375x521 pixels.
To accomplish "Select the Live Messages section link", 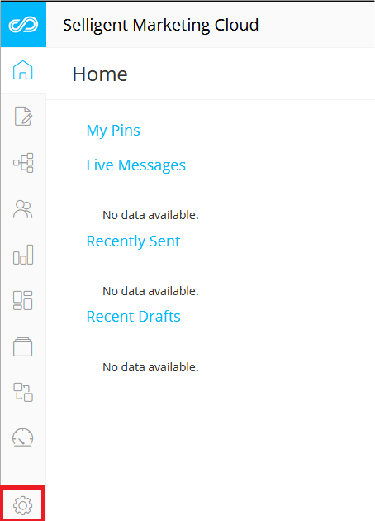I will click(136, 165).
